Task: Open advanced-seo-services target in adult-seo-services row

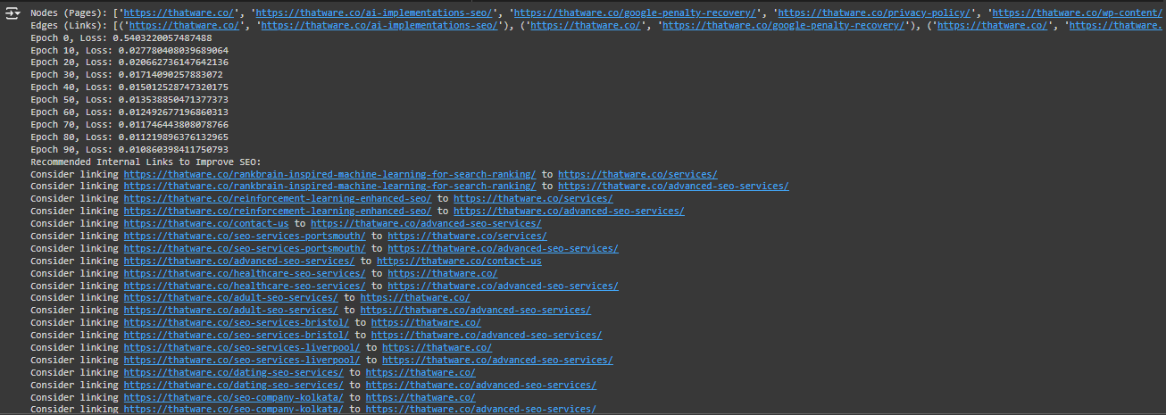Action: pos(475,310)
